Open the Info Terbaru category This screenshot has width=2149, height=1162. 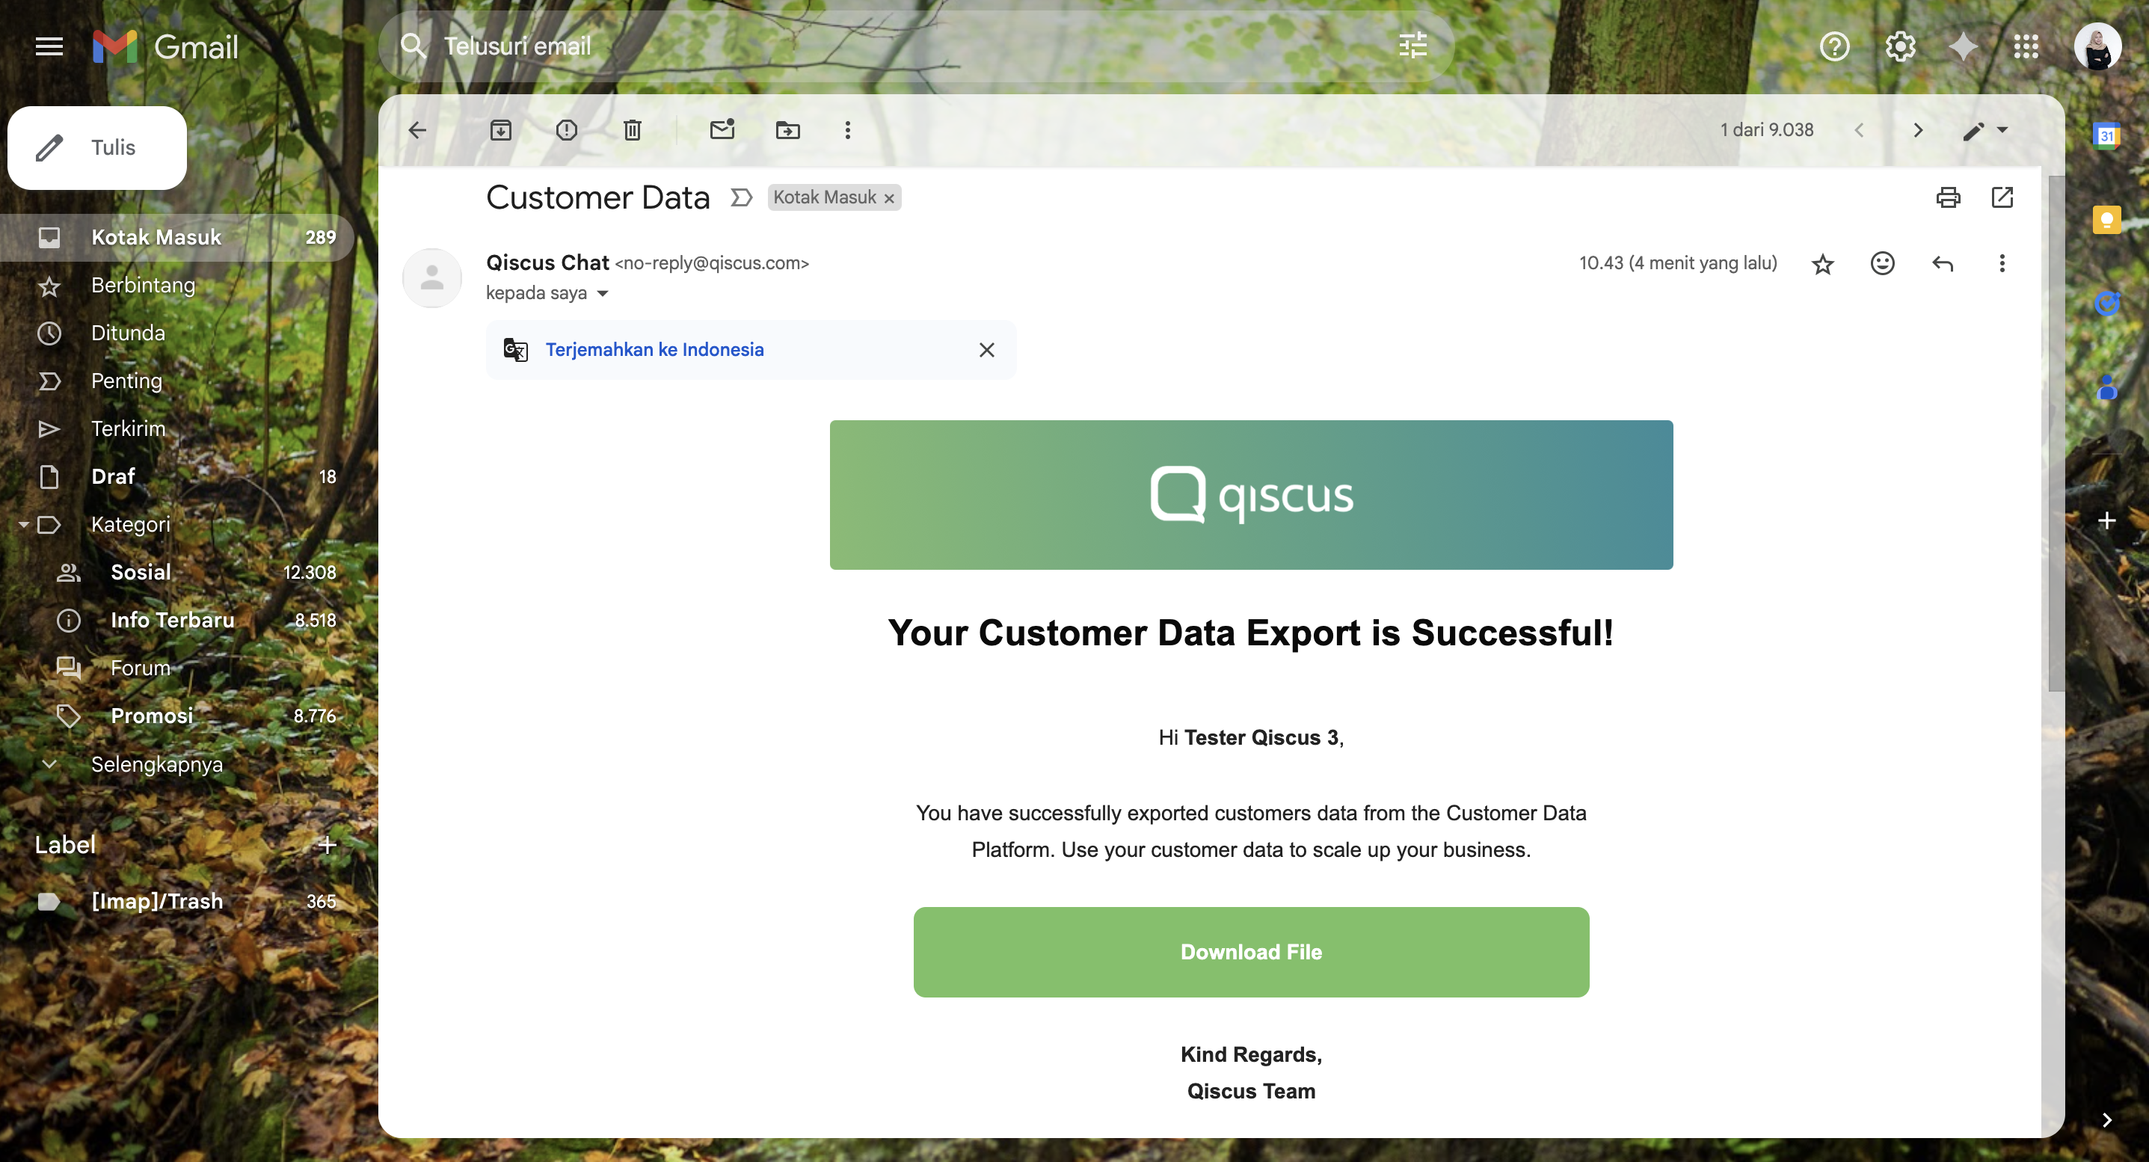(177, 621)
